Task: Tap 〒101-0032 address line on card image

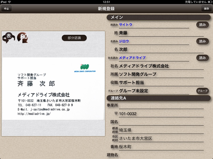Action: click(x=49, y=101)
